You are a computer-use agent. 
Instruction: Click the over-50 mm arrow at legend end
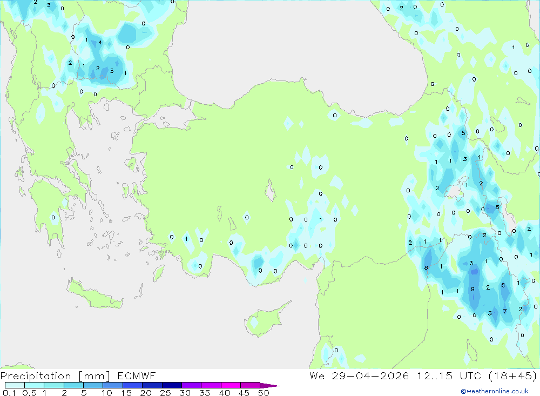[x=270, y=386]
